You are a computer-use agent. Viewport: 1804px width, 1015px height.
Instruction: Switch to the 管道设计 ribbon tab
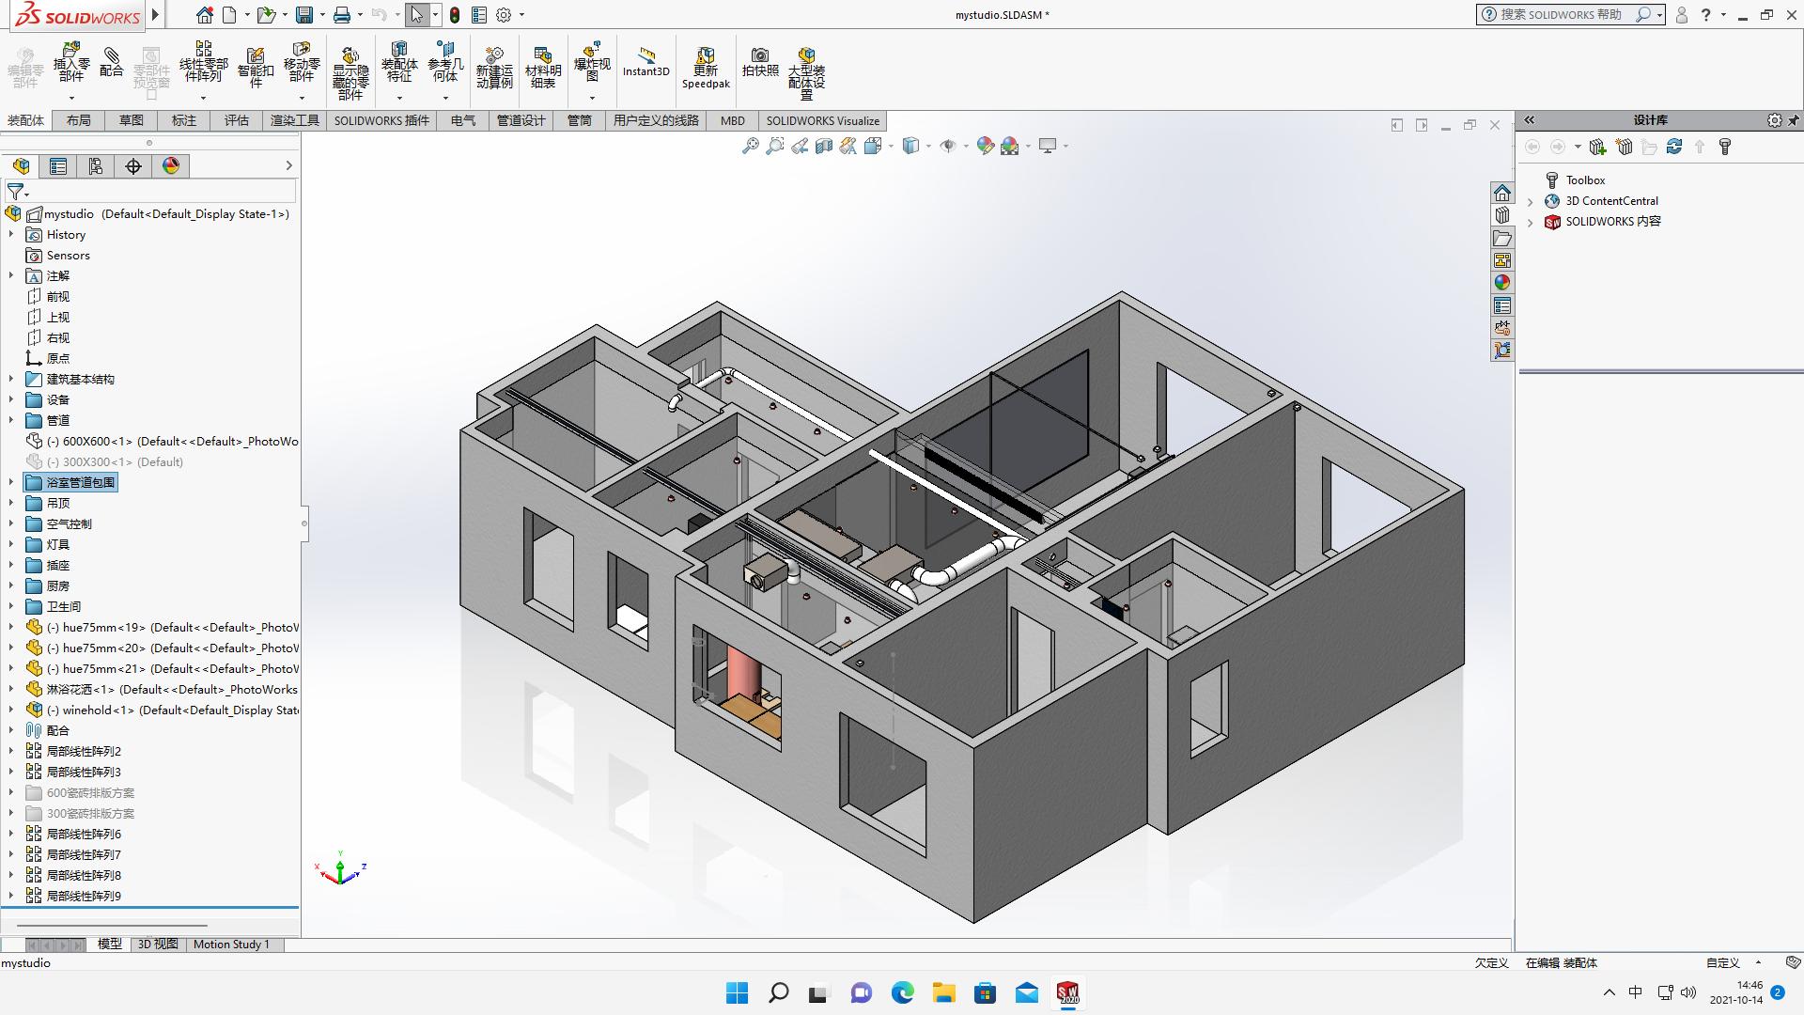521,120
